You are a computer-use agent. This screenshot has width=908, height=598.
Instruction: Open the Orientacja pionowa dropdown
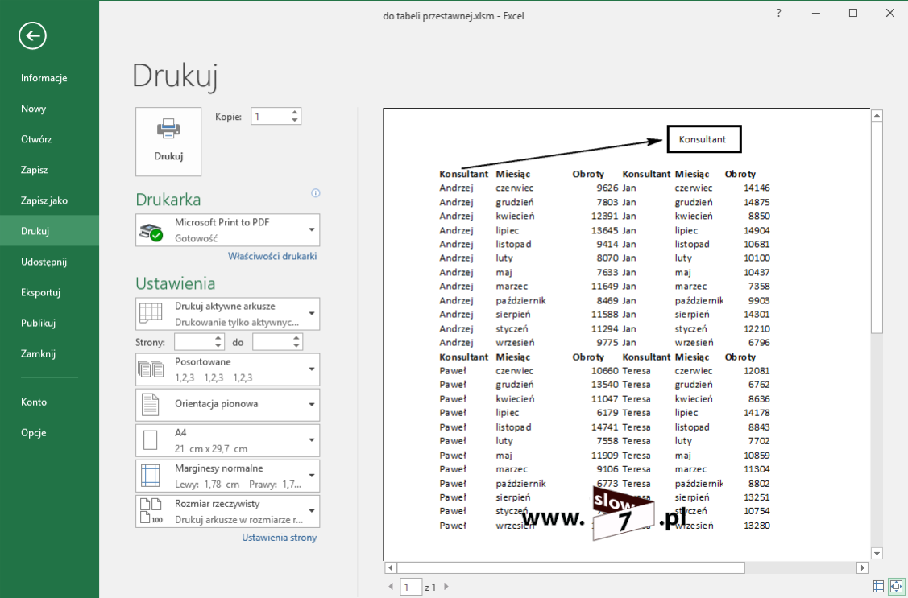point(227,404)
